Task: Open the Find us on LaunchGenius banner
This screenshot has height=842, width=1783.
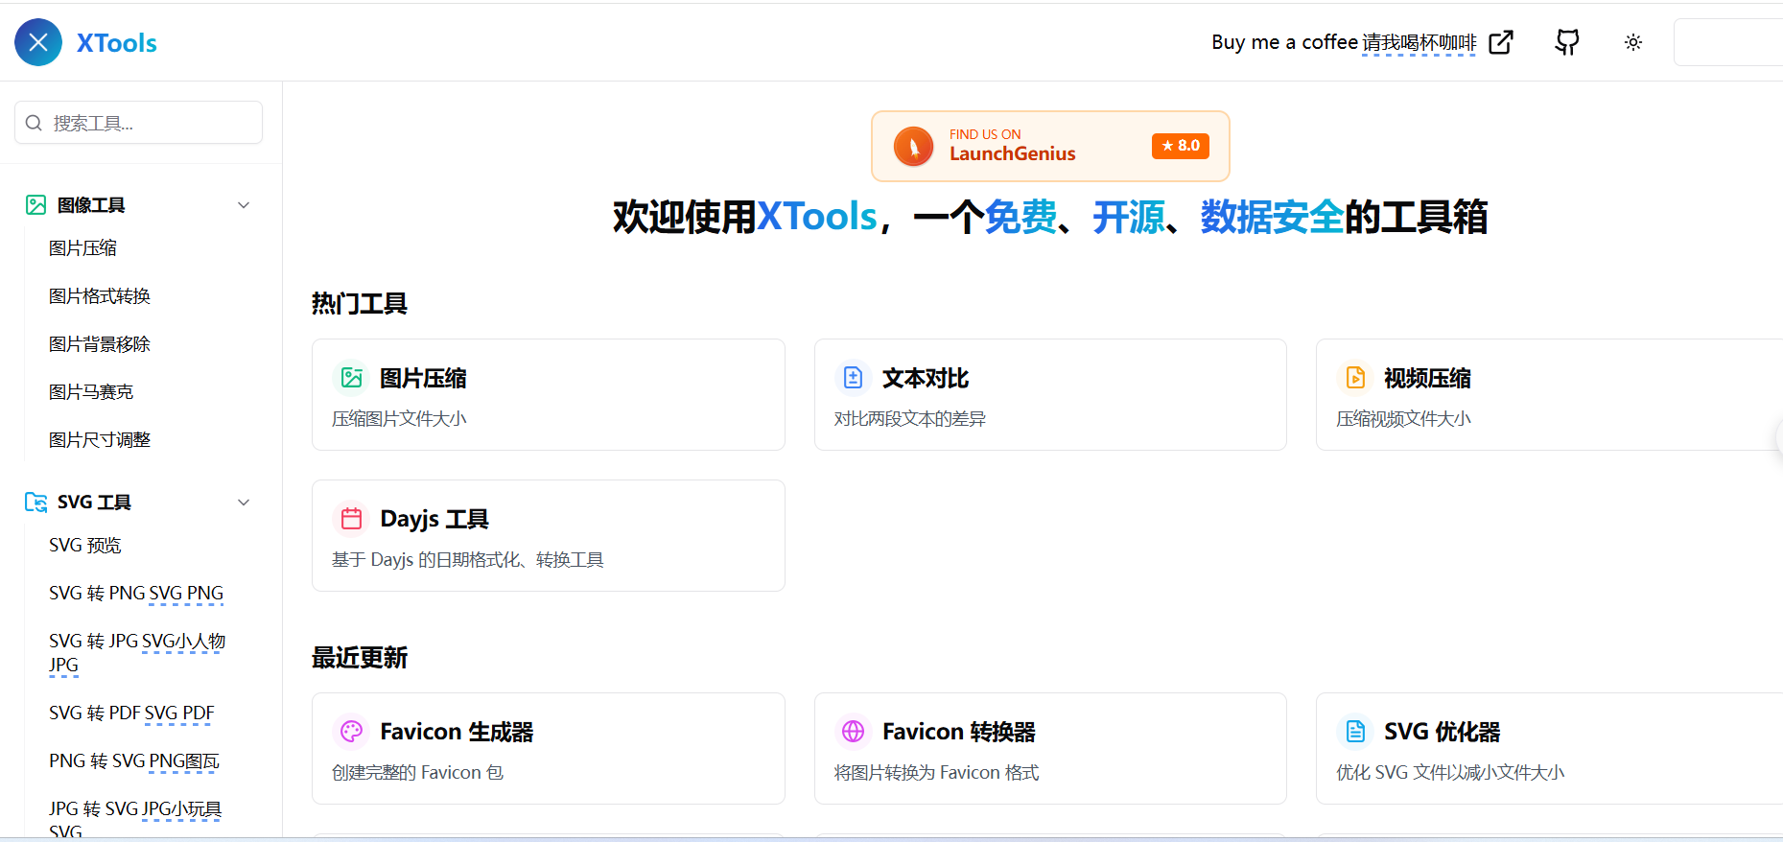Action: 1050,146
